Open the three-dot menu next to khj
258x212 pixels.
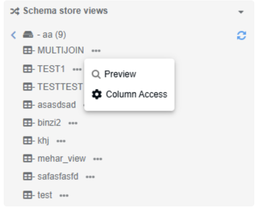click(61, 141)
